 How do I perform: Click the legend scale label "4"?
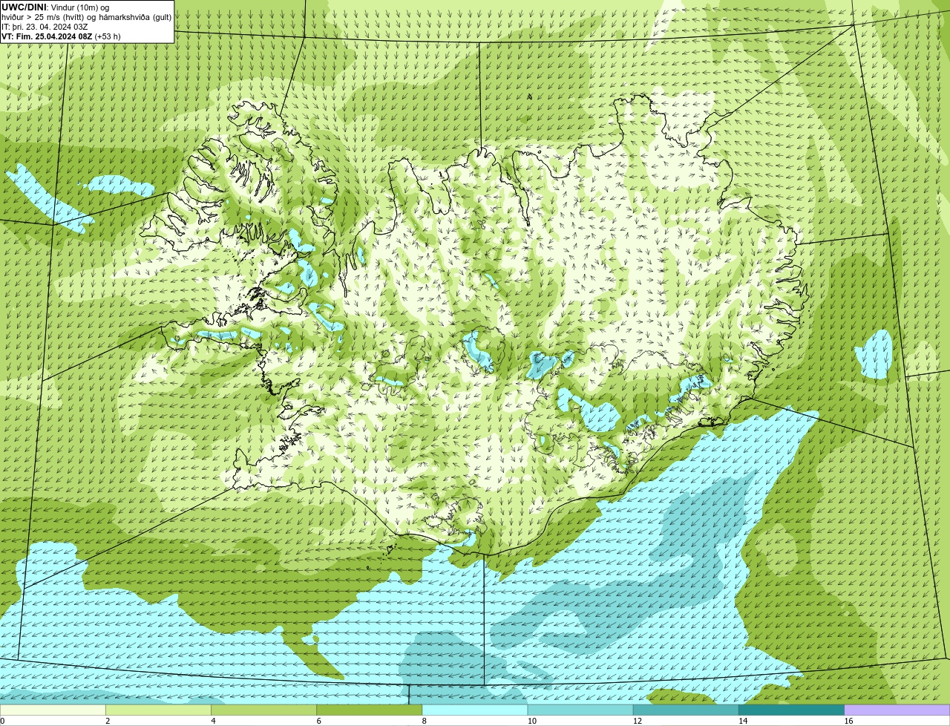213,721
